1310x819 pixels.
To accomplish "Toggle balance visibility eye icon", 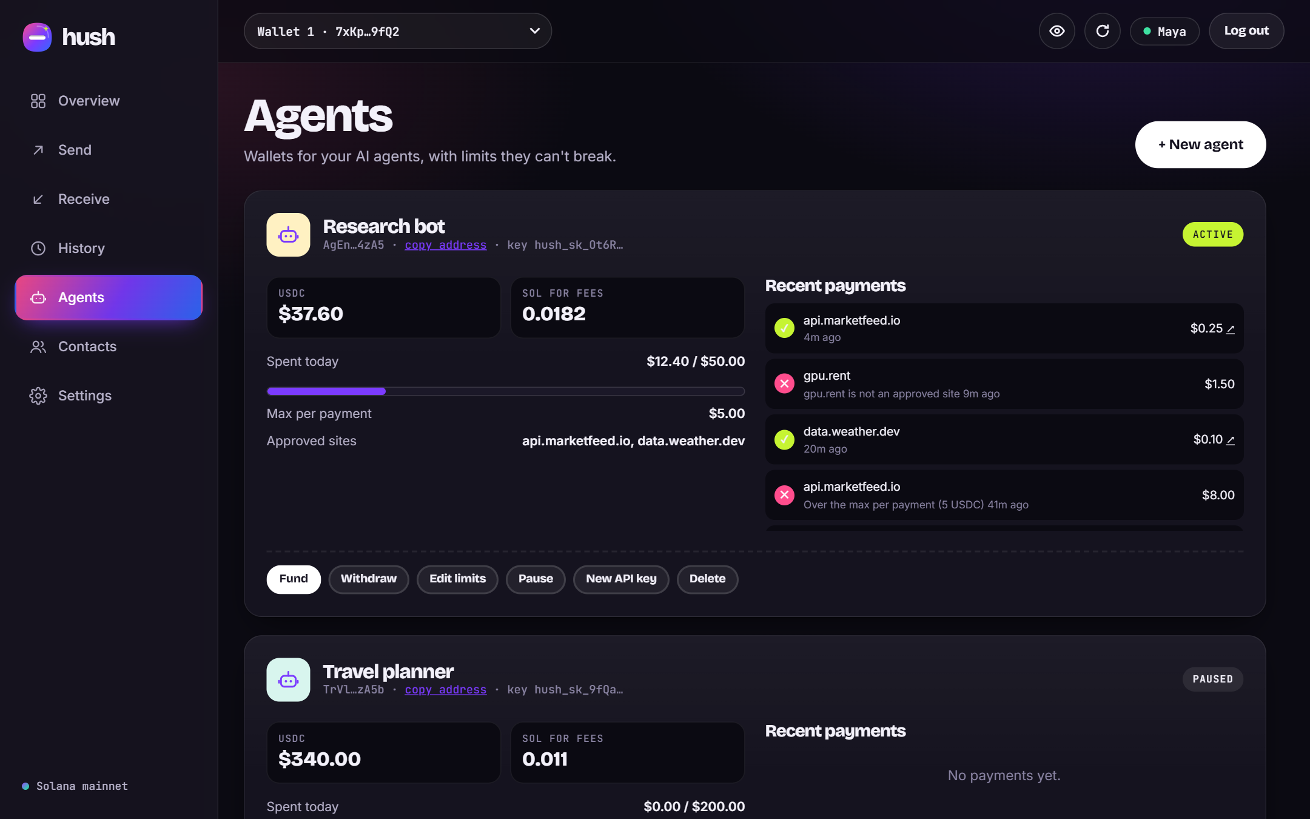I will pos(1056,31).
